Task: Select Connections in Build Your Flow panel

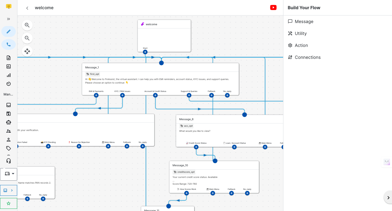Action: point(308,57)
